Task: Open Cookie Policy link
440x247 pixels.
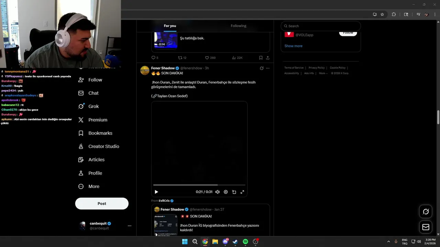Action: point(338,68)
